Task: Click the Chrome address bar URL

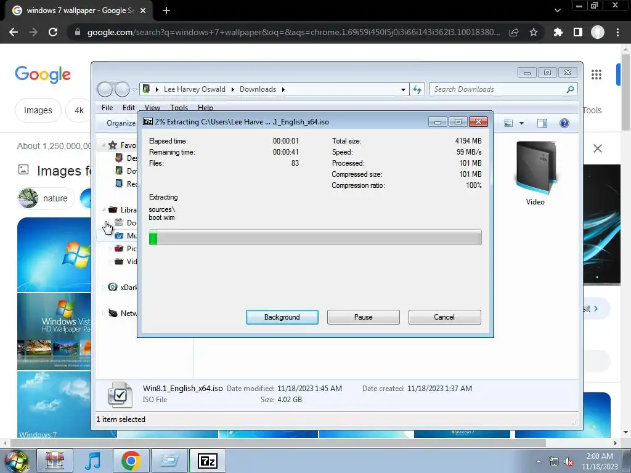Action: tap(293, 32)
